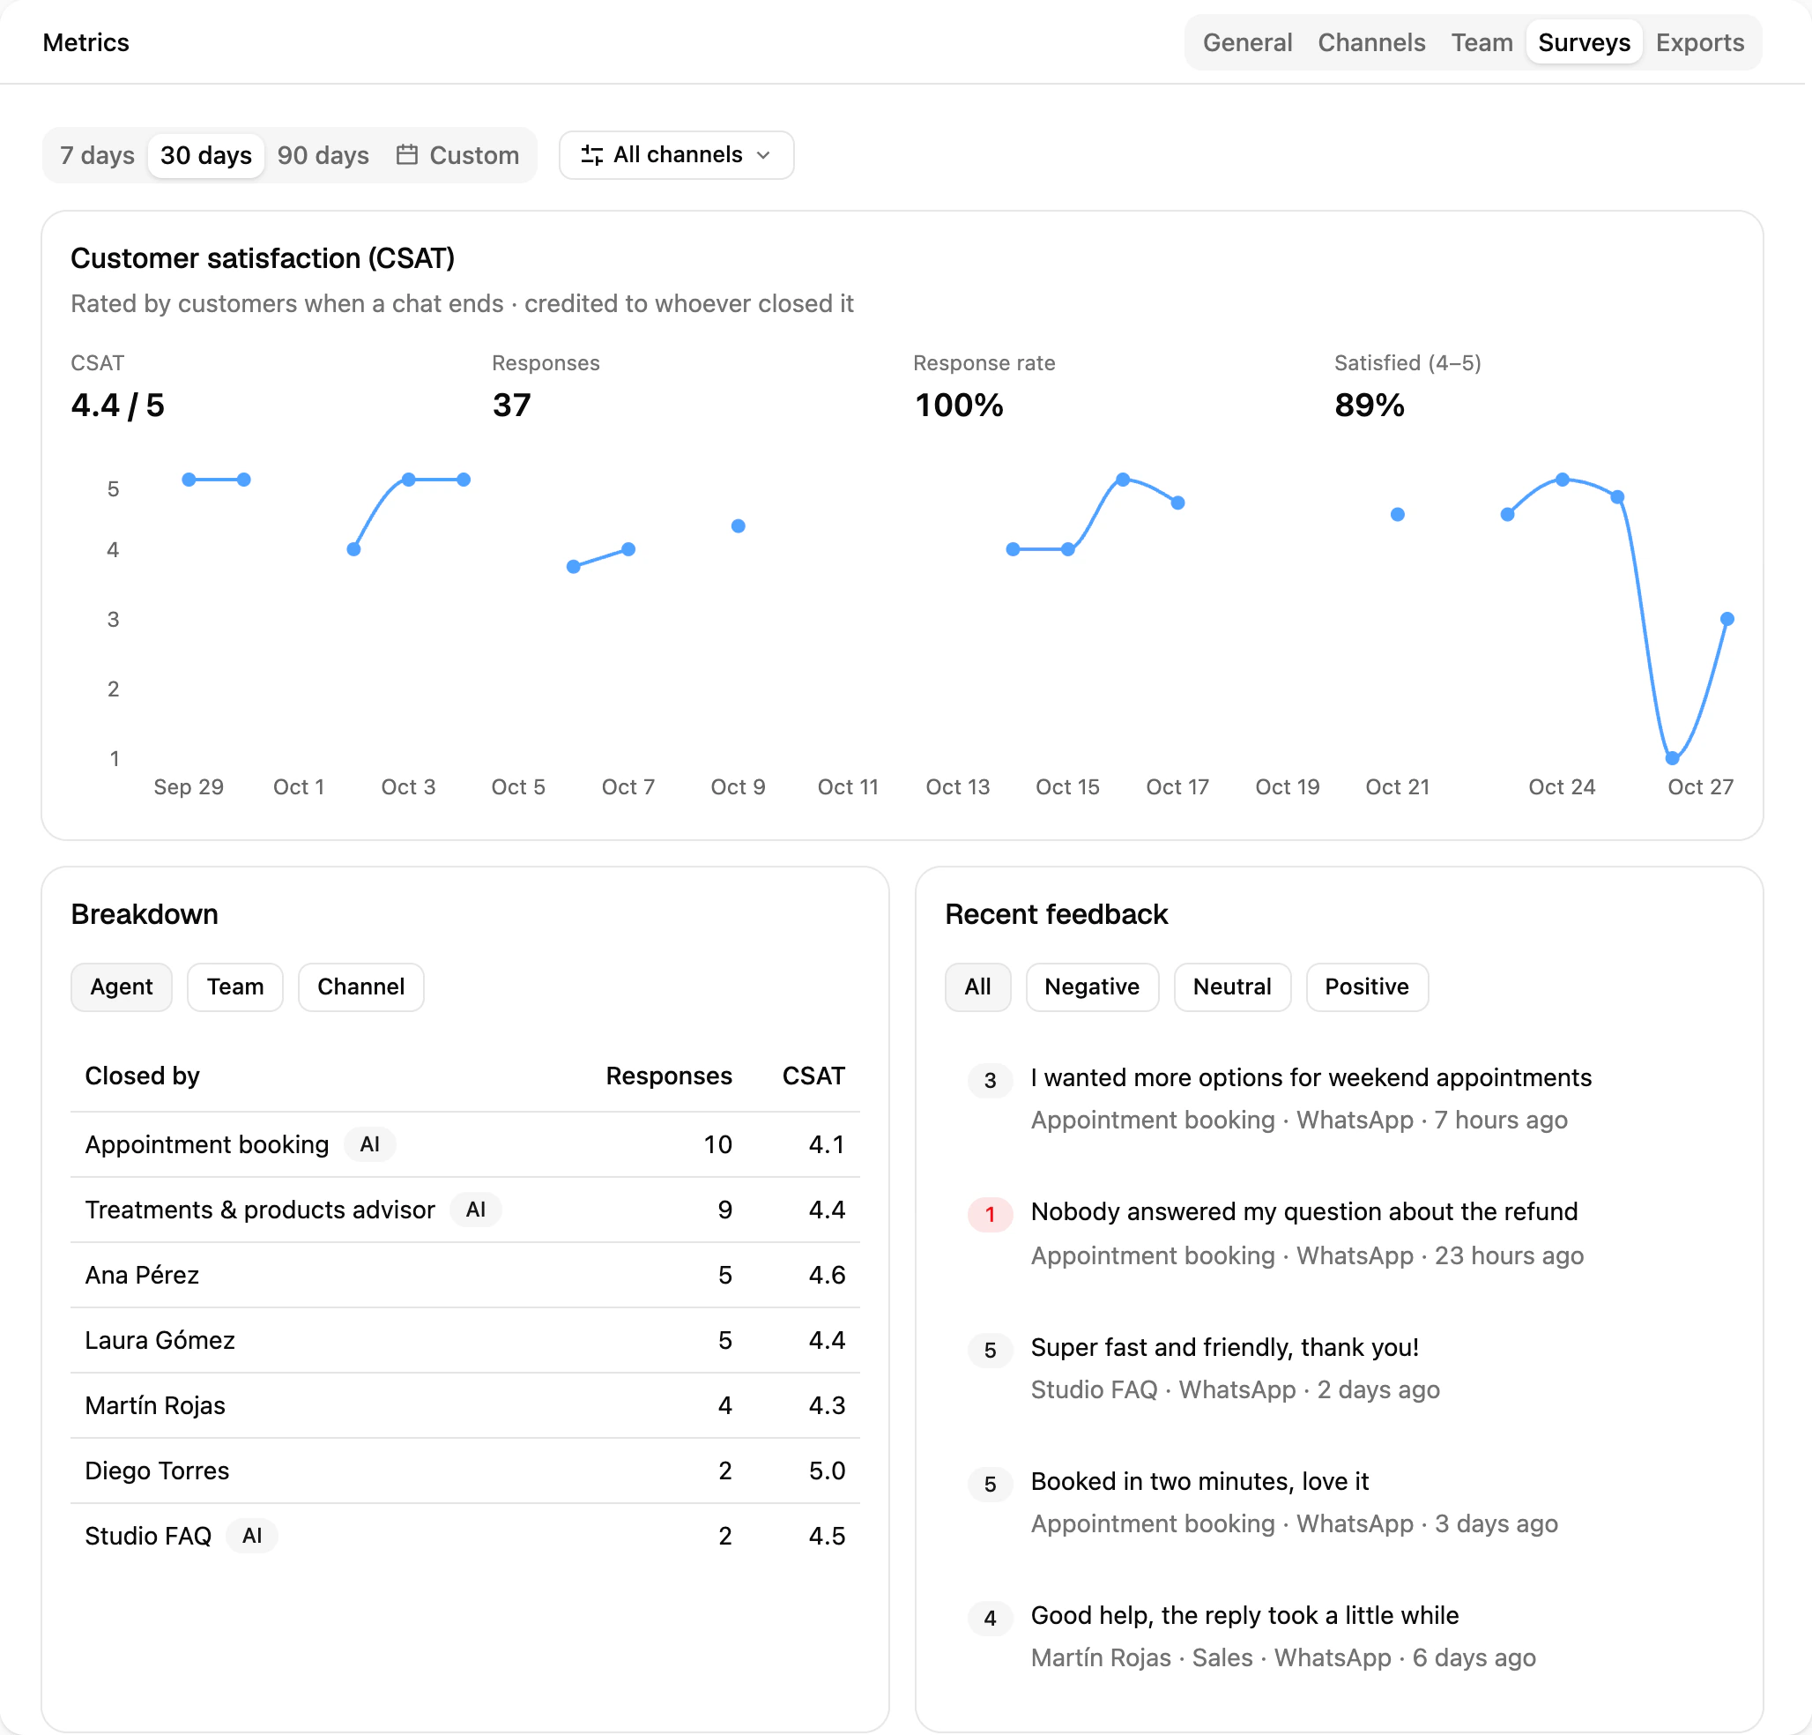The width and height of the screenshot is (1812, 1735).
Task: Filter recent feedback by All
Action: (x=977, y=987)
